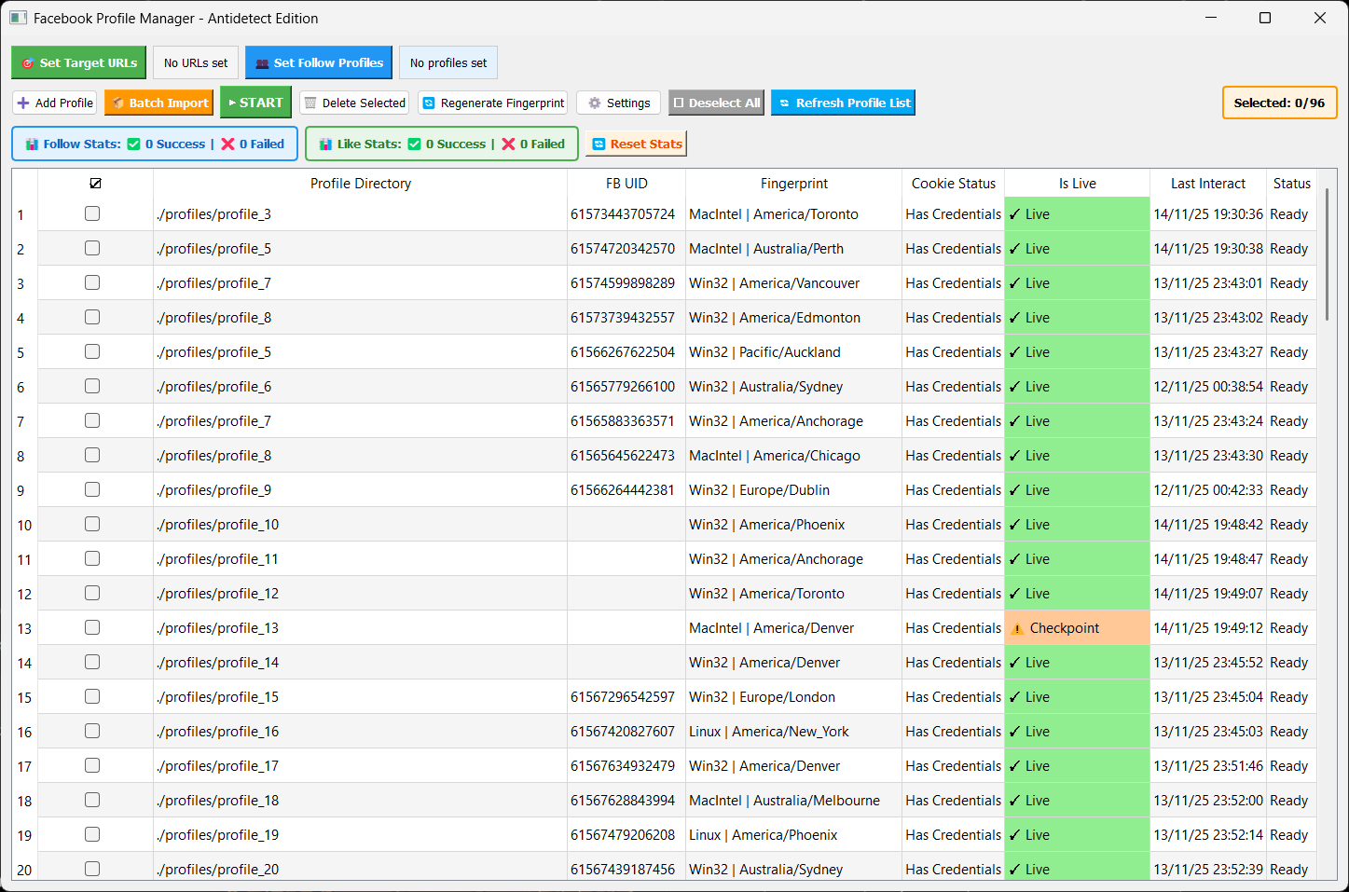
Task: Click Regenerate Fingerprint button
Action: point(493,103)
